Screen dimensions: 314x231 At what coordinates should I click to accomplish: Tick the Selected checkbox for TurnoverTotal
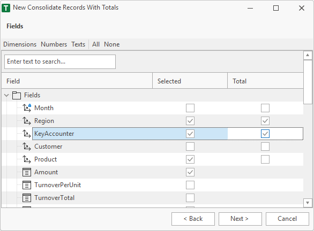190,198
